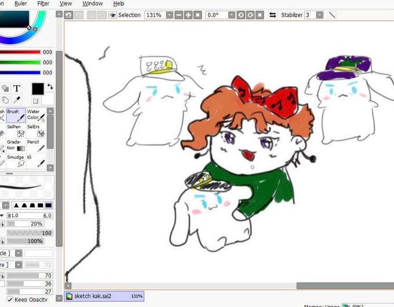Click the tool list scroll down arrow
The width and height of the screenshot is (394, 307).
coord(50,167)
